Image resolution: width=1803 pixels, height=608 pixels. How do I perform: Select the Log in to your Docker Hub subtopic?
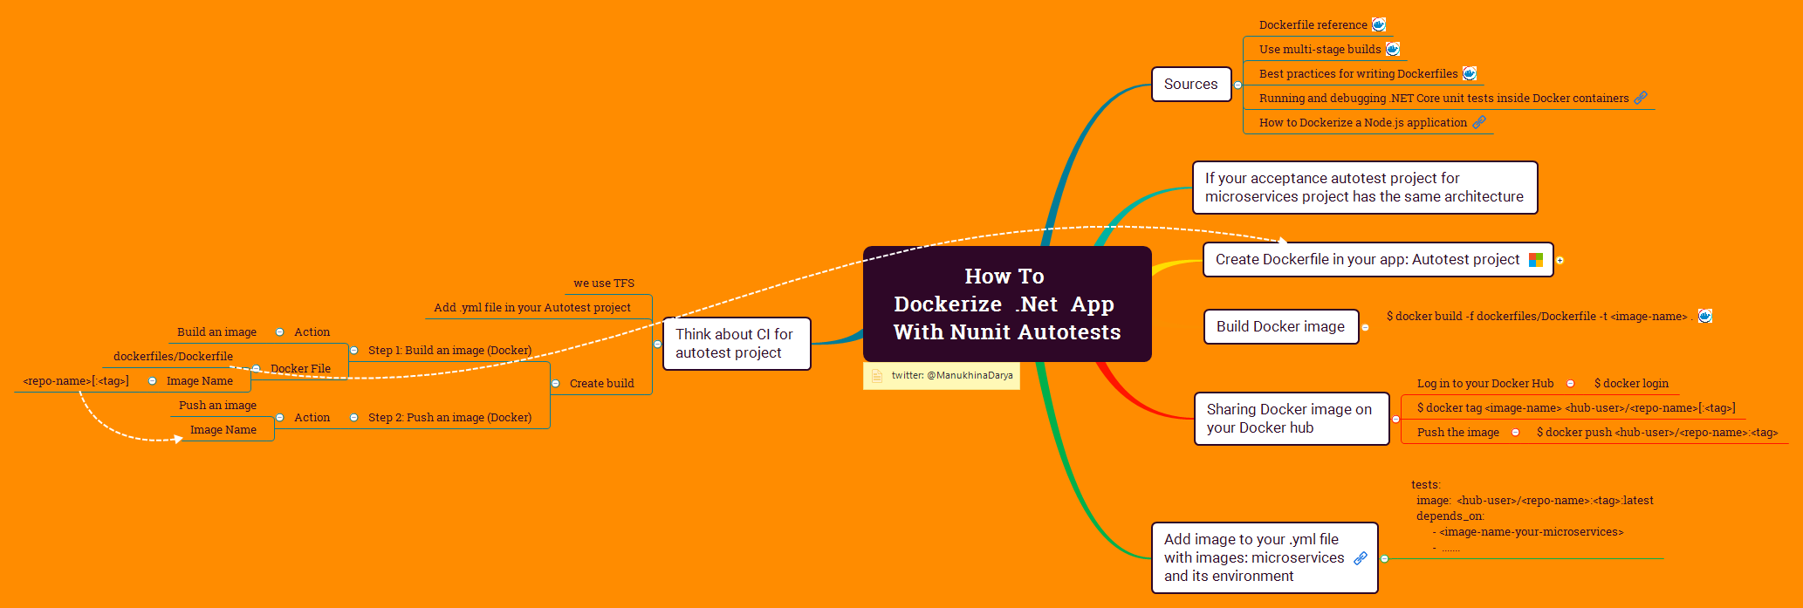point(1484,384)
